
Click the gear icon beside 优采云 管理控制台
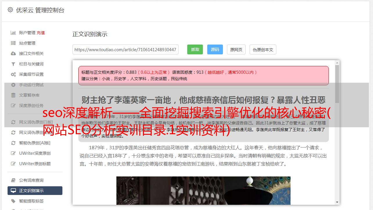[x=10, y=10]
